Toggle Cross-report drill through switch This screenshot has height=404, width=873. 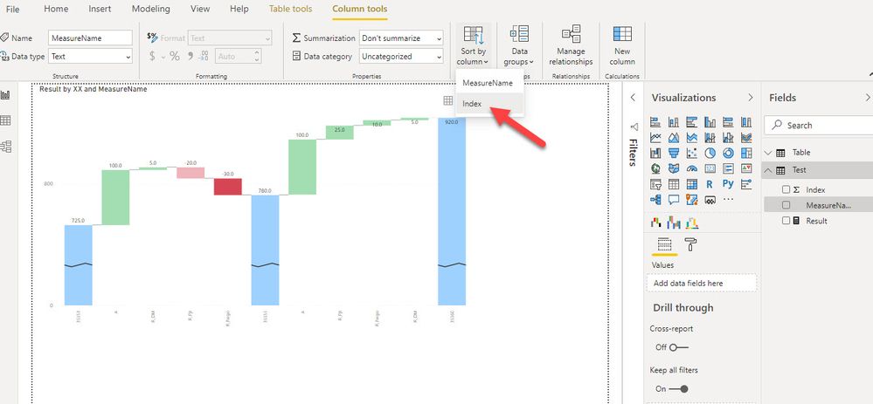pyautogui.click(x=679, y=347)
